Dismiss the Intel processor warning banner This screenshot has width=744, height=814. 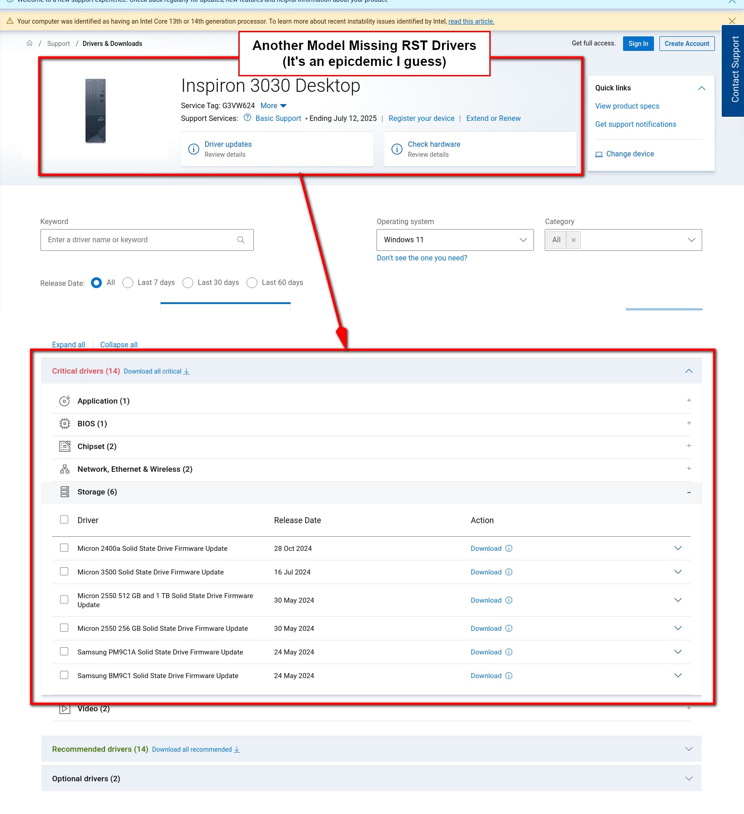[732, 21]
